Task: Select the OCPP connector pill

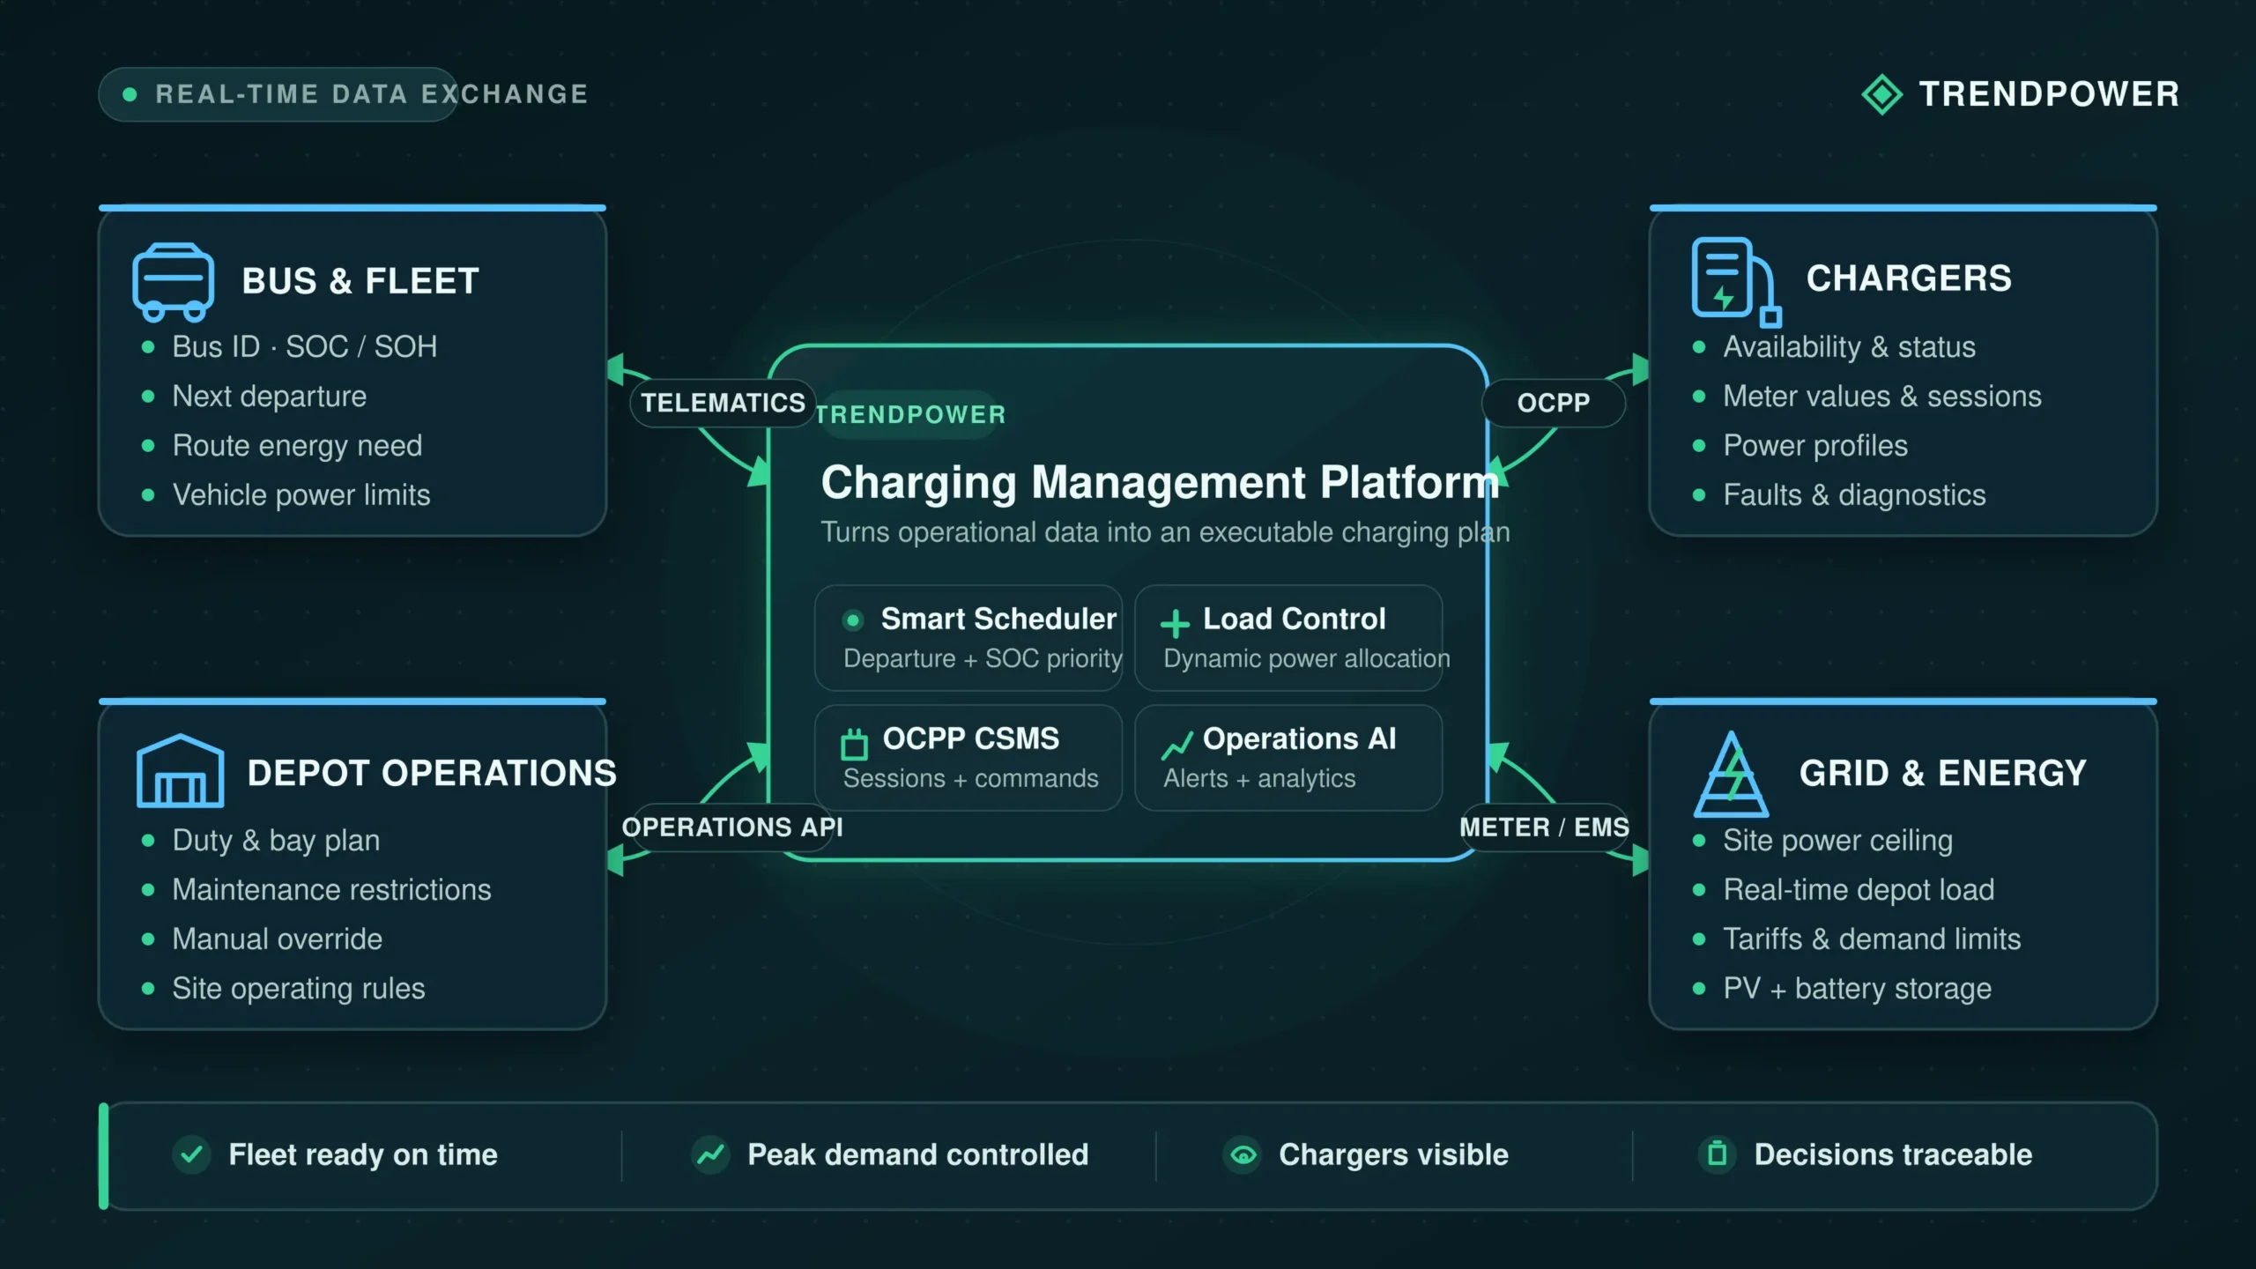Action: [x=1554, y=404]
